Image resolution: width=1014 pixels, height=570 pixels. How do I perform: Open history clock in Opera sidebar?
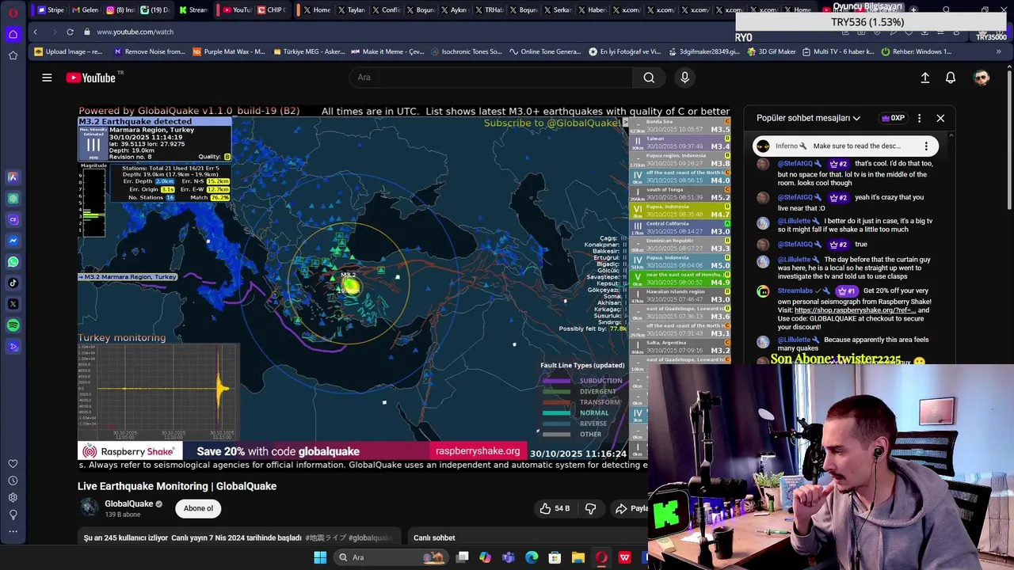[x=13, y=481]
